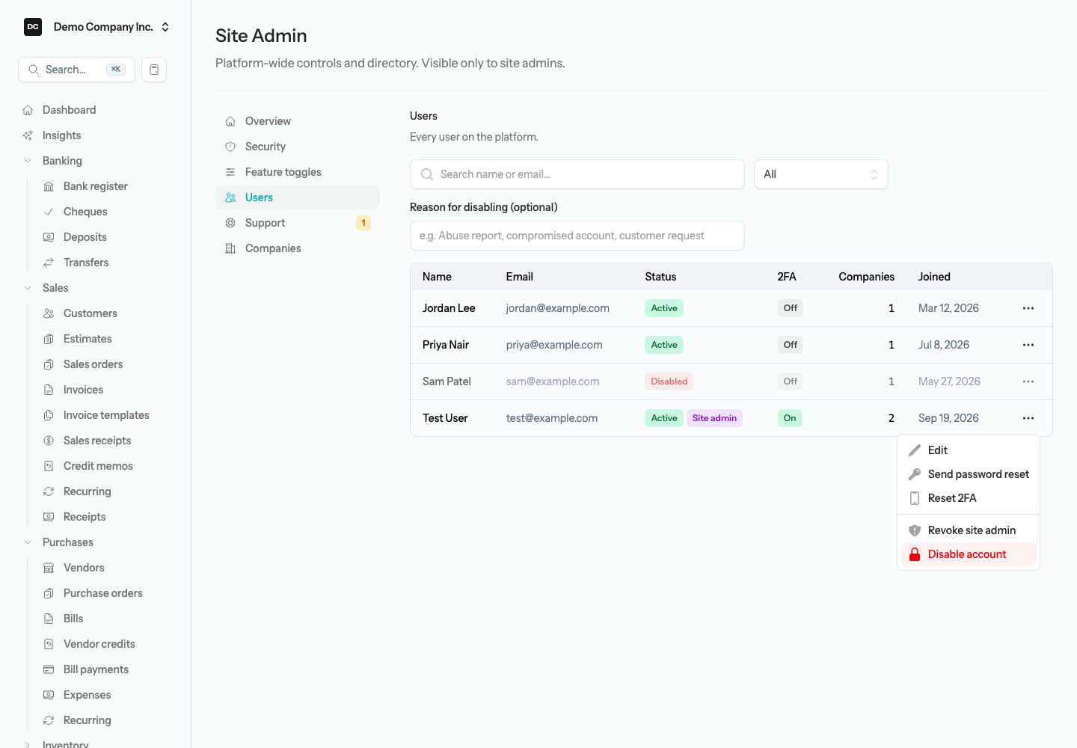Click the sidebar Search box
1077x748 pixels.
(76, 70)
